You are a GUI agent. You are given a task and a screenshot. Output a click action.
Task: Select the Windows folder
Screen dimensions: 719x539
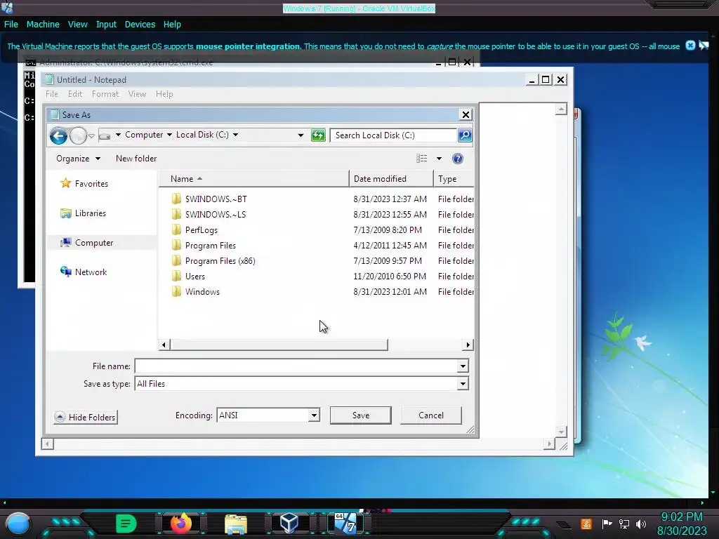tap(202, 292)
